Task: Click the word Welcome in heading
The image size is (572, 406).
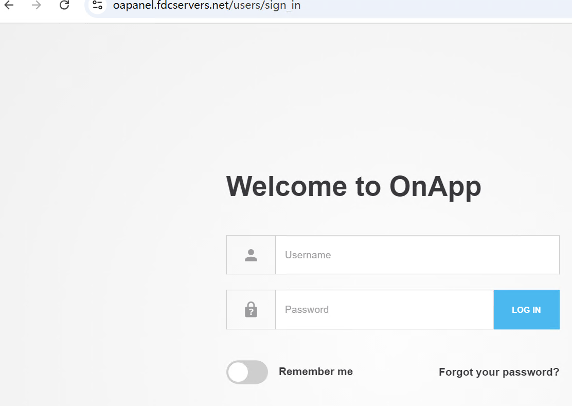Action: click(287, 186)
